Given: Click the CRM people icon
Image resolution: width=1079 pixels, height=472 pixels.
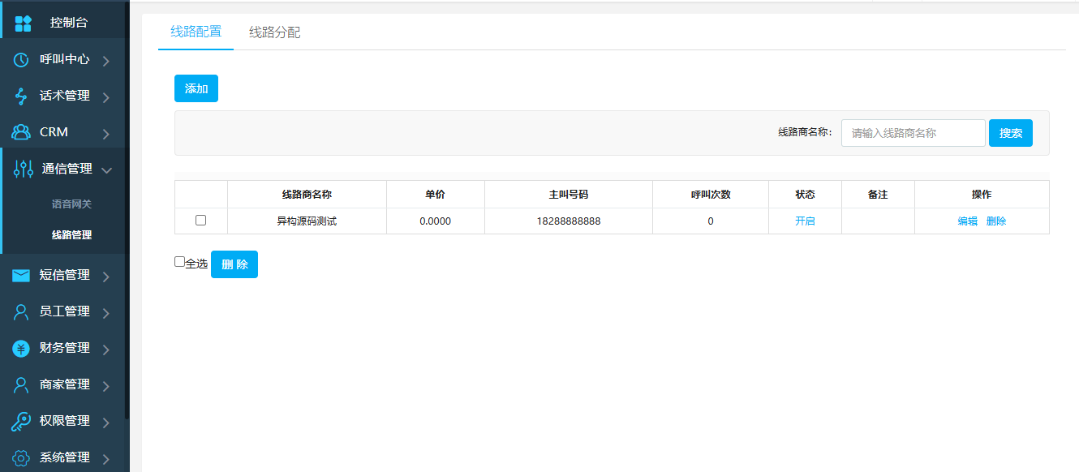Looking at the screenshot, I should coord(22,132).
